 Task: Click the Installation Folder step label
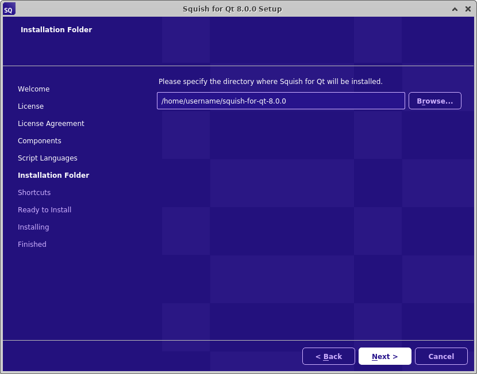pyautogui.click(x=53, y=175)
